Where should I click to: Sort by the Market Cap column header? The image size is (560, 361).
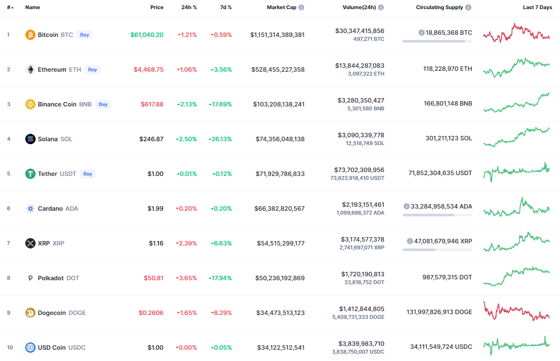coord(281,7)
